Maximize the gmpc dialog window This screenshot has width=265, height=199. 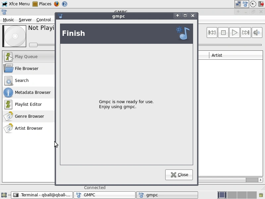tap(185, 16)
